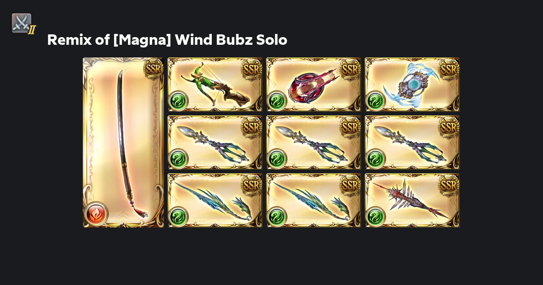Click the SSR badge on katana card
This screenshot has height=285, width=543.
pos(153,69)
